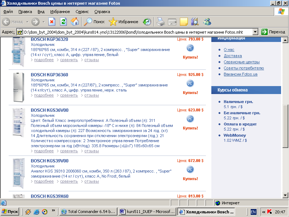
Task: Add BOSCH KGS39V00 to cart icon
Action: pyautogui.click(x=190, y=170)
